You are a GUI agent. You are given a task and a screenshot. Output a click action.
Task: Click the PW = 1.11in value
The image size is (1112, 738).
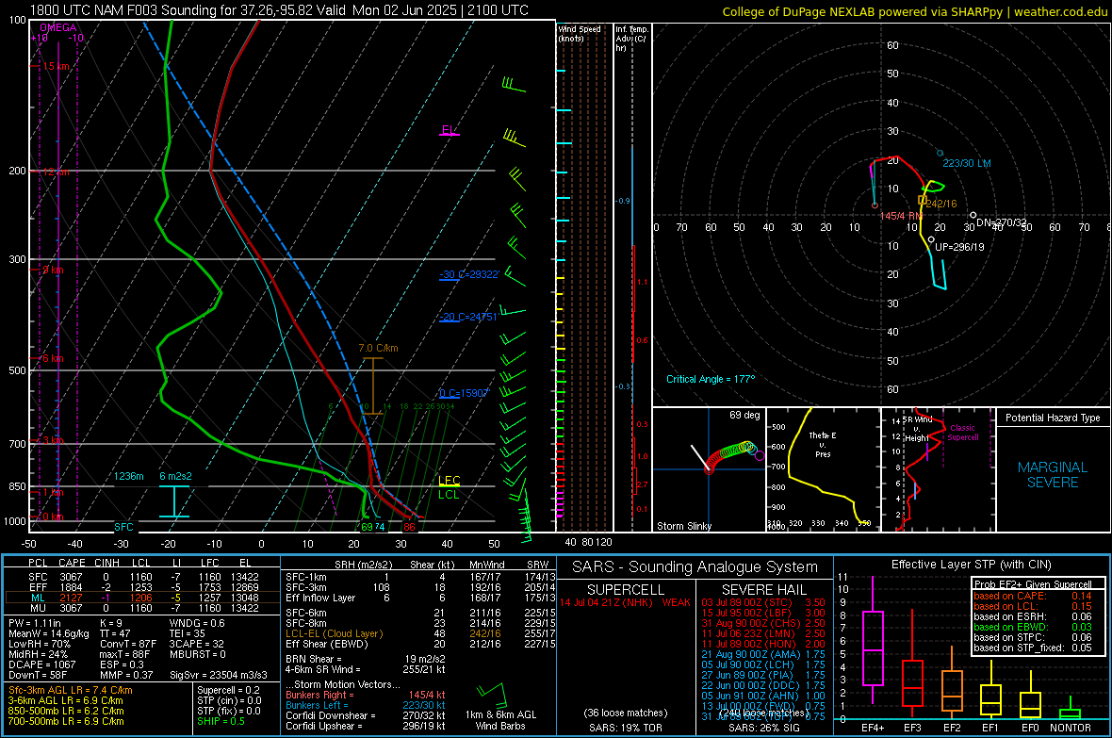[36, 623]
